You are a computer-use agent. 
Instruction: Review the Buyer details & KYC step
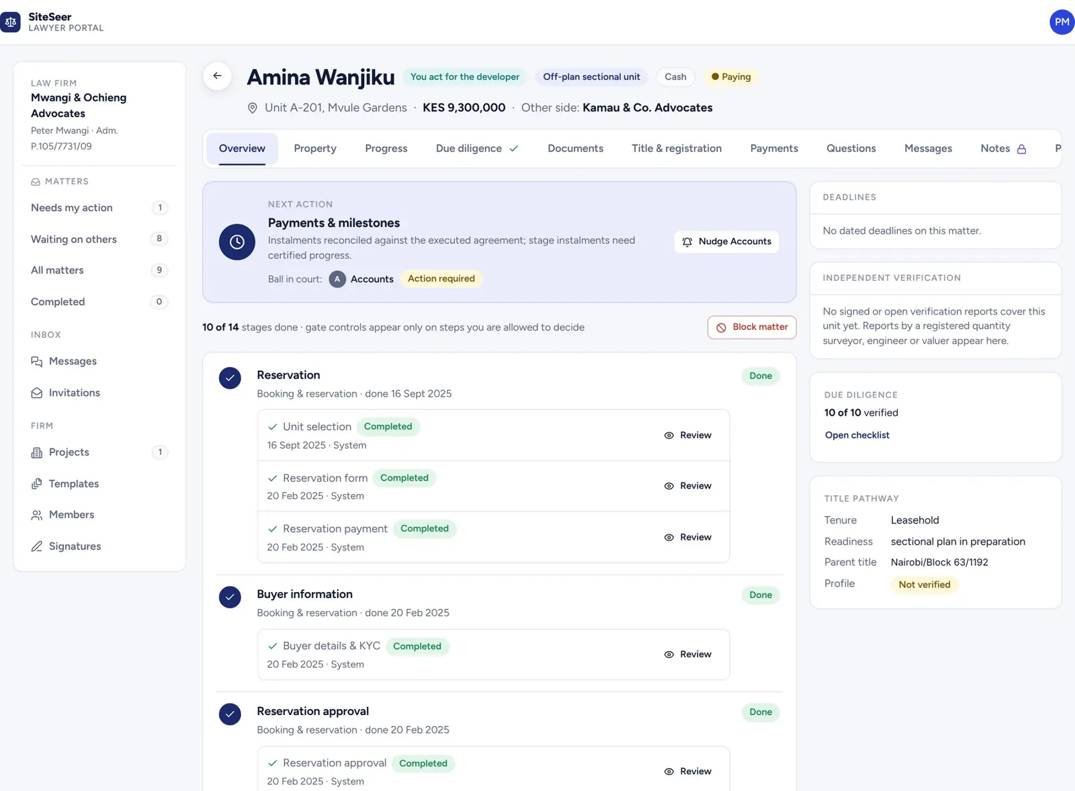point(687,655)
